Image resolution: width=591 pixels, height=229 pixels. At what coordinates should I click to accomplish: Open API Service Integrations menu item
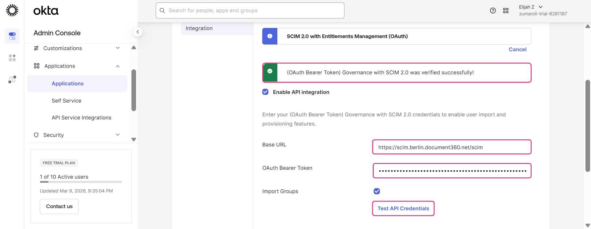(82, 118)
